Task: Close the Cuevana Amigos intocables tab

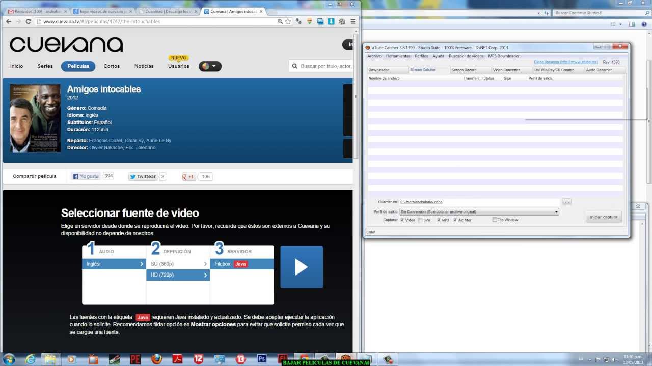Action: pos(261,11)
